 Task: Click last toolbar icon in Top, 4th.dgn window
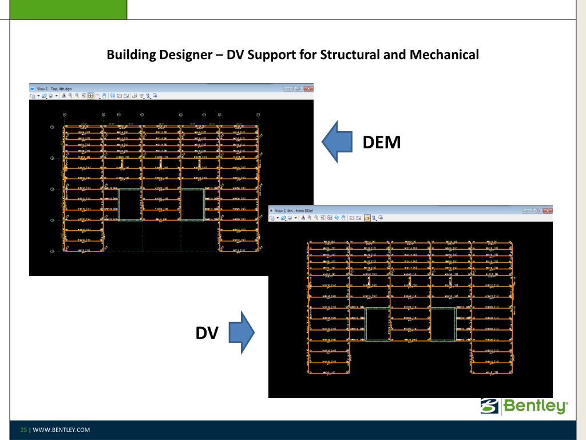(x=155, y=96)
